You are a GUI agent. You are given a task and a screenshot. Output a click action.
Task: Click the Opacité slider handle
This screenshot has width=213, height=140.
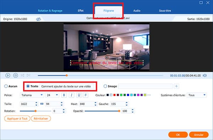(x=119, y=111)
